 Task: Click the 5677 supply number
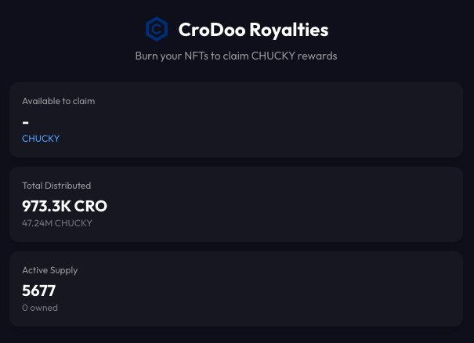(x=38, y=291)
